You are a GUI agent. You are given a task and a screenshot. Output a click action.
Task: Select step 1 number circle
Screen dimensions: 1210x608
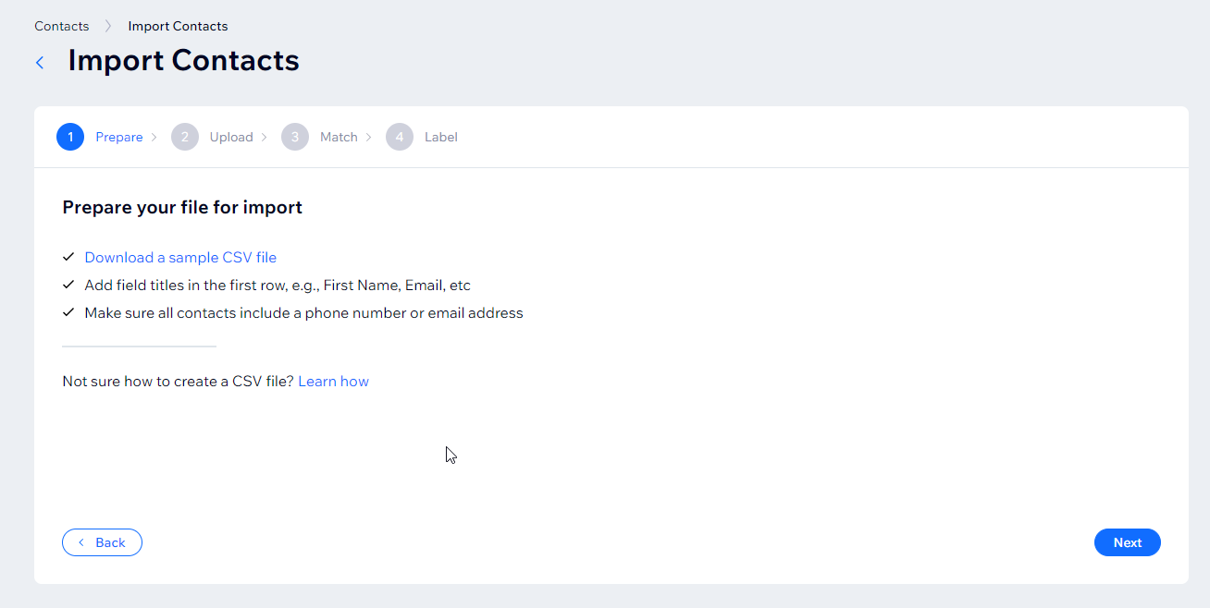tap(70, 137)
